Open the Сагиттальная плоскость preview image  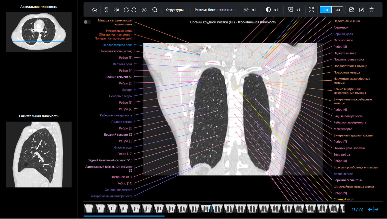coord(39,154)
